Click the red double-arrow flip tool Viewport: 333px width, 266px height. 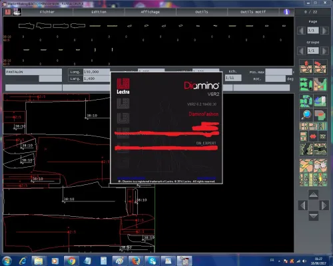pyautogui.click(x=313, y=136)
